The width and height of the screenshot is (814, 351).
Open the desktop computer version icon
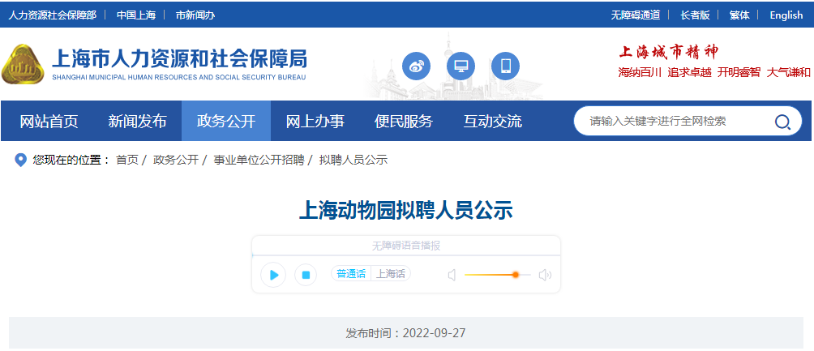coord(461,66)
